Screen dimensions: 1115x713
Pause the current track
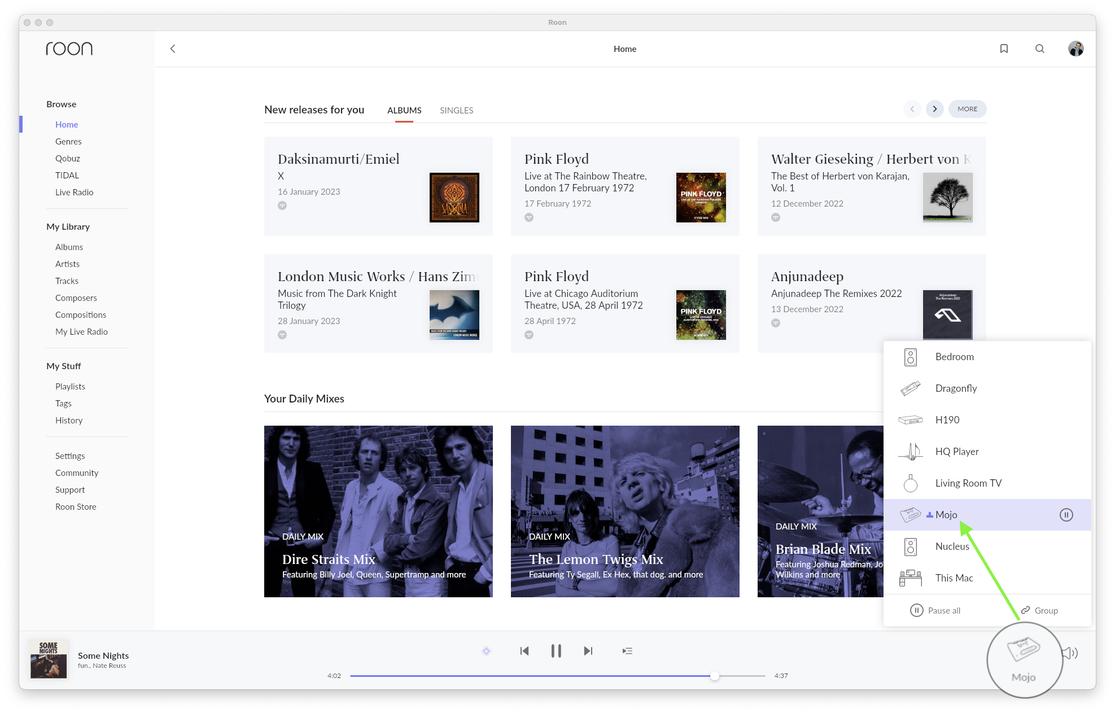point(556,651)
